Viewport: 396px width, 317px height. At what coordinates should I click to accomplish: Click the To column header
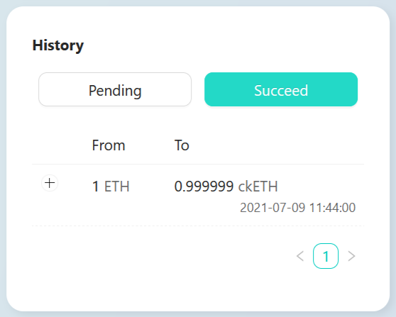[x=182, y=145]
